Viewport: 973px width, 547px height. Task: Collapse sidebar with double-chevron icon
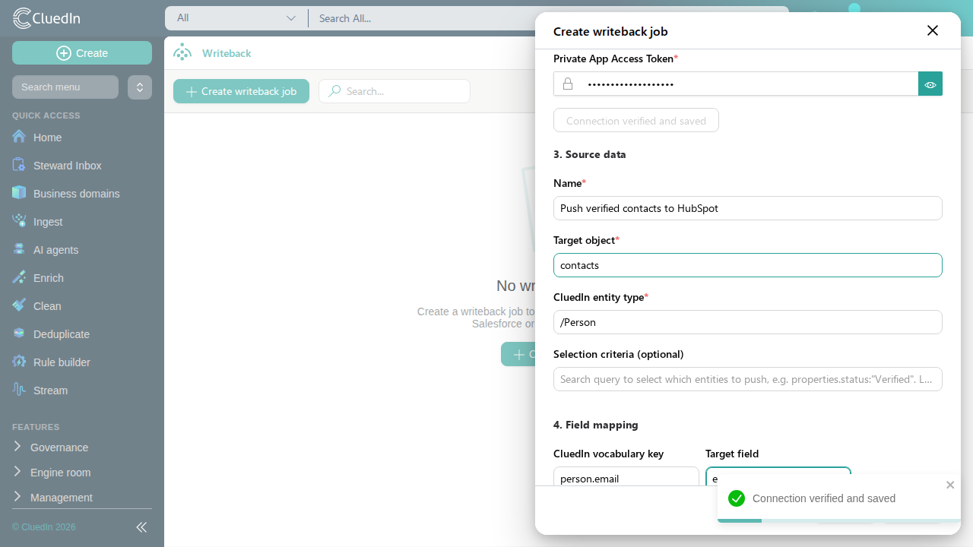point(141,527)
